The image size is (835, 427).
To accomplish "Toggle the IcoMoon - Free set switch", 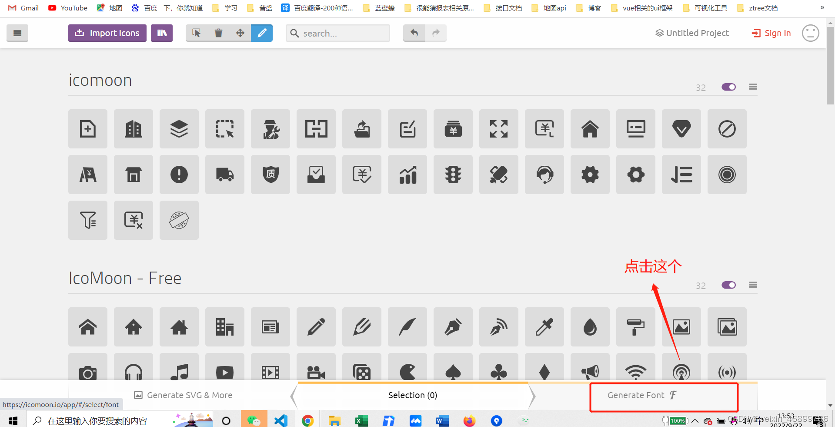I will [728, 285].
